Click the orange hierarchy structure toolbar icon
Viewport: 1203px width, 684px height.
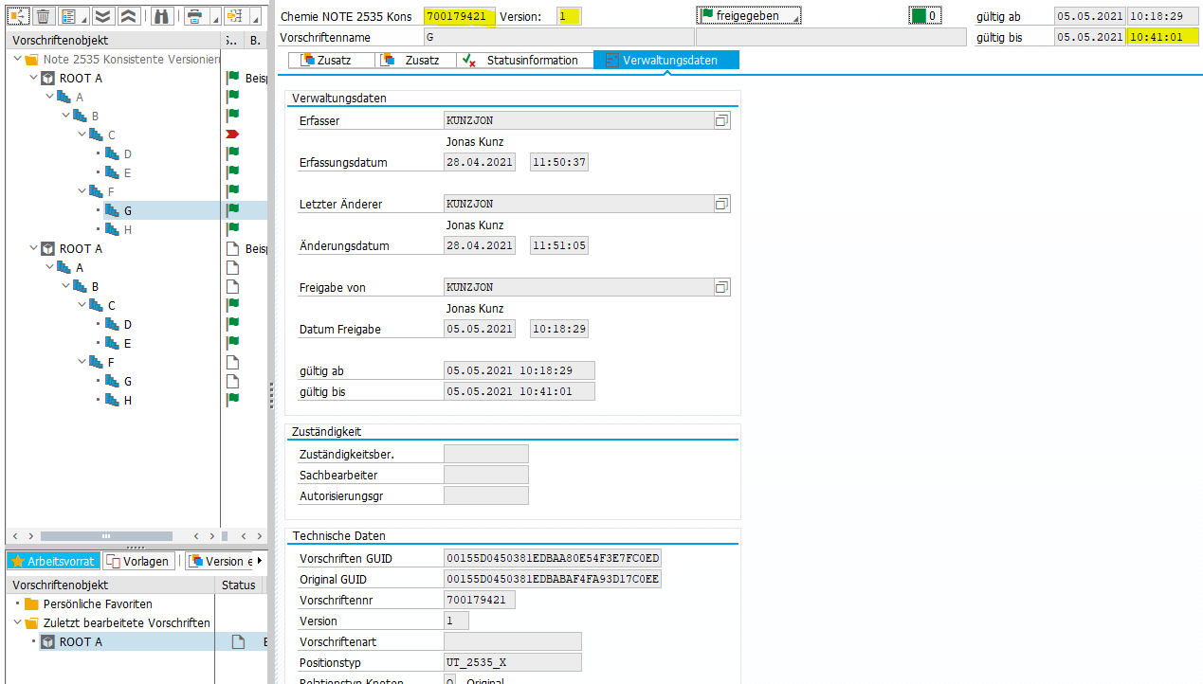click(234, 16)
